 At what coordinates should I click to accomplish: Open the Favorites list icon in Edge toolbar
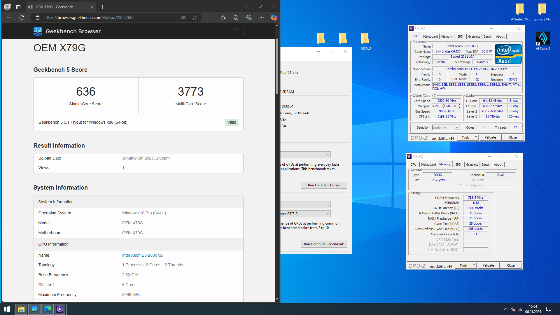coord(223,17)
